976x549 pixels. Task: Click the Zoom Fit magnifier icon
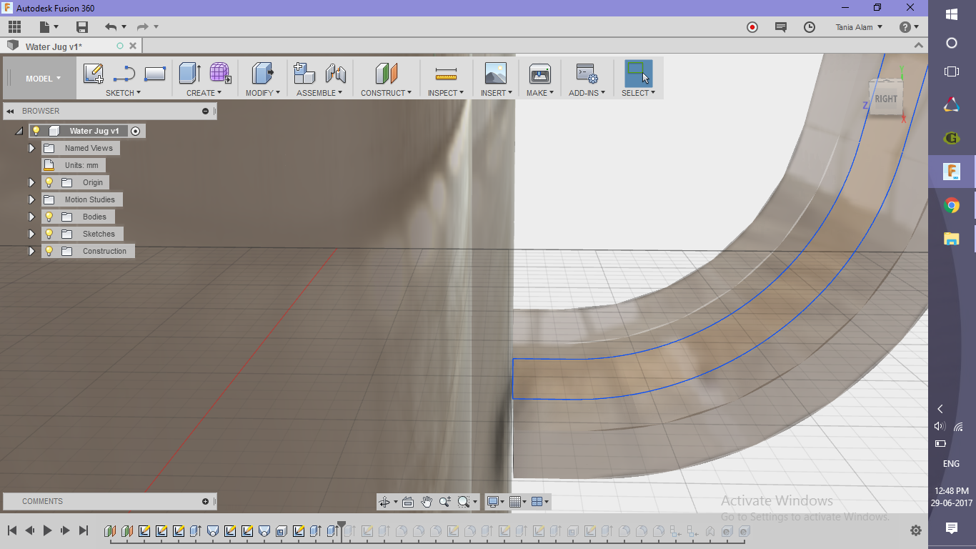464,502
